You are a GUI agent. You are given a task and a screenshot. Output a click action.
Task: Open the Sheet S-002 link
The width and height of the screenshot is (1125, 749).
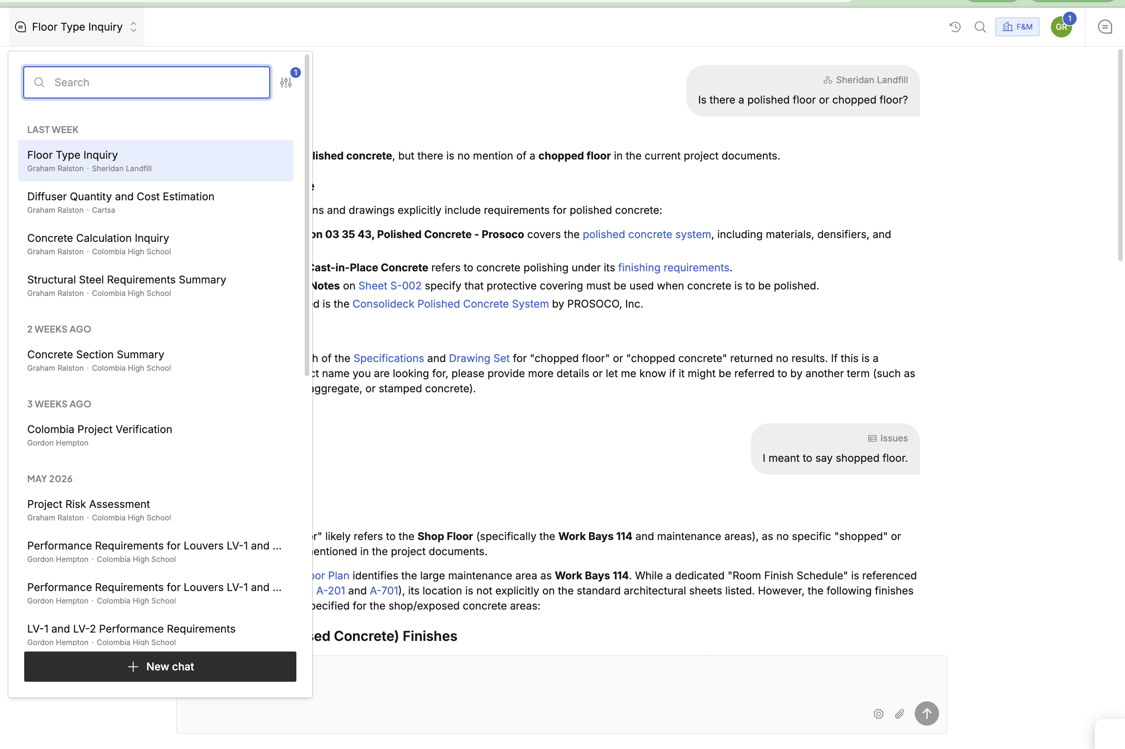[389, 286]
